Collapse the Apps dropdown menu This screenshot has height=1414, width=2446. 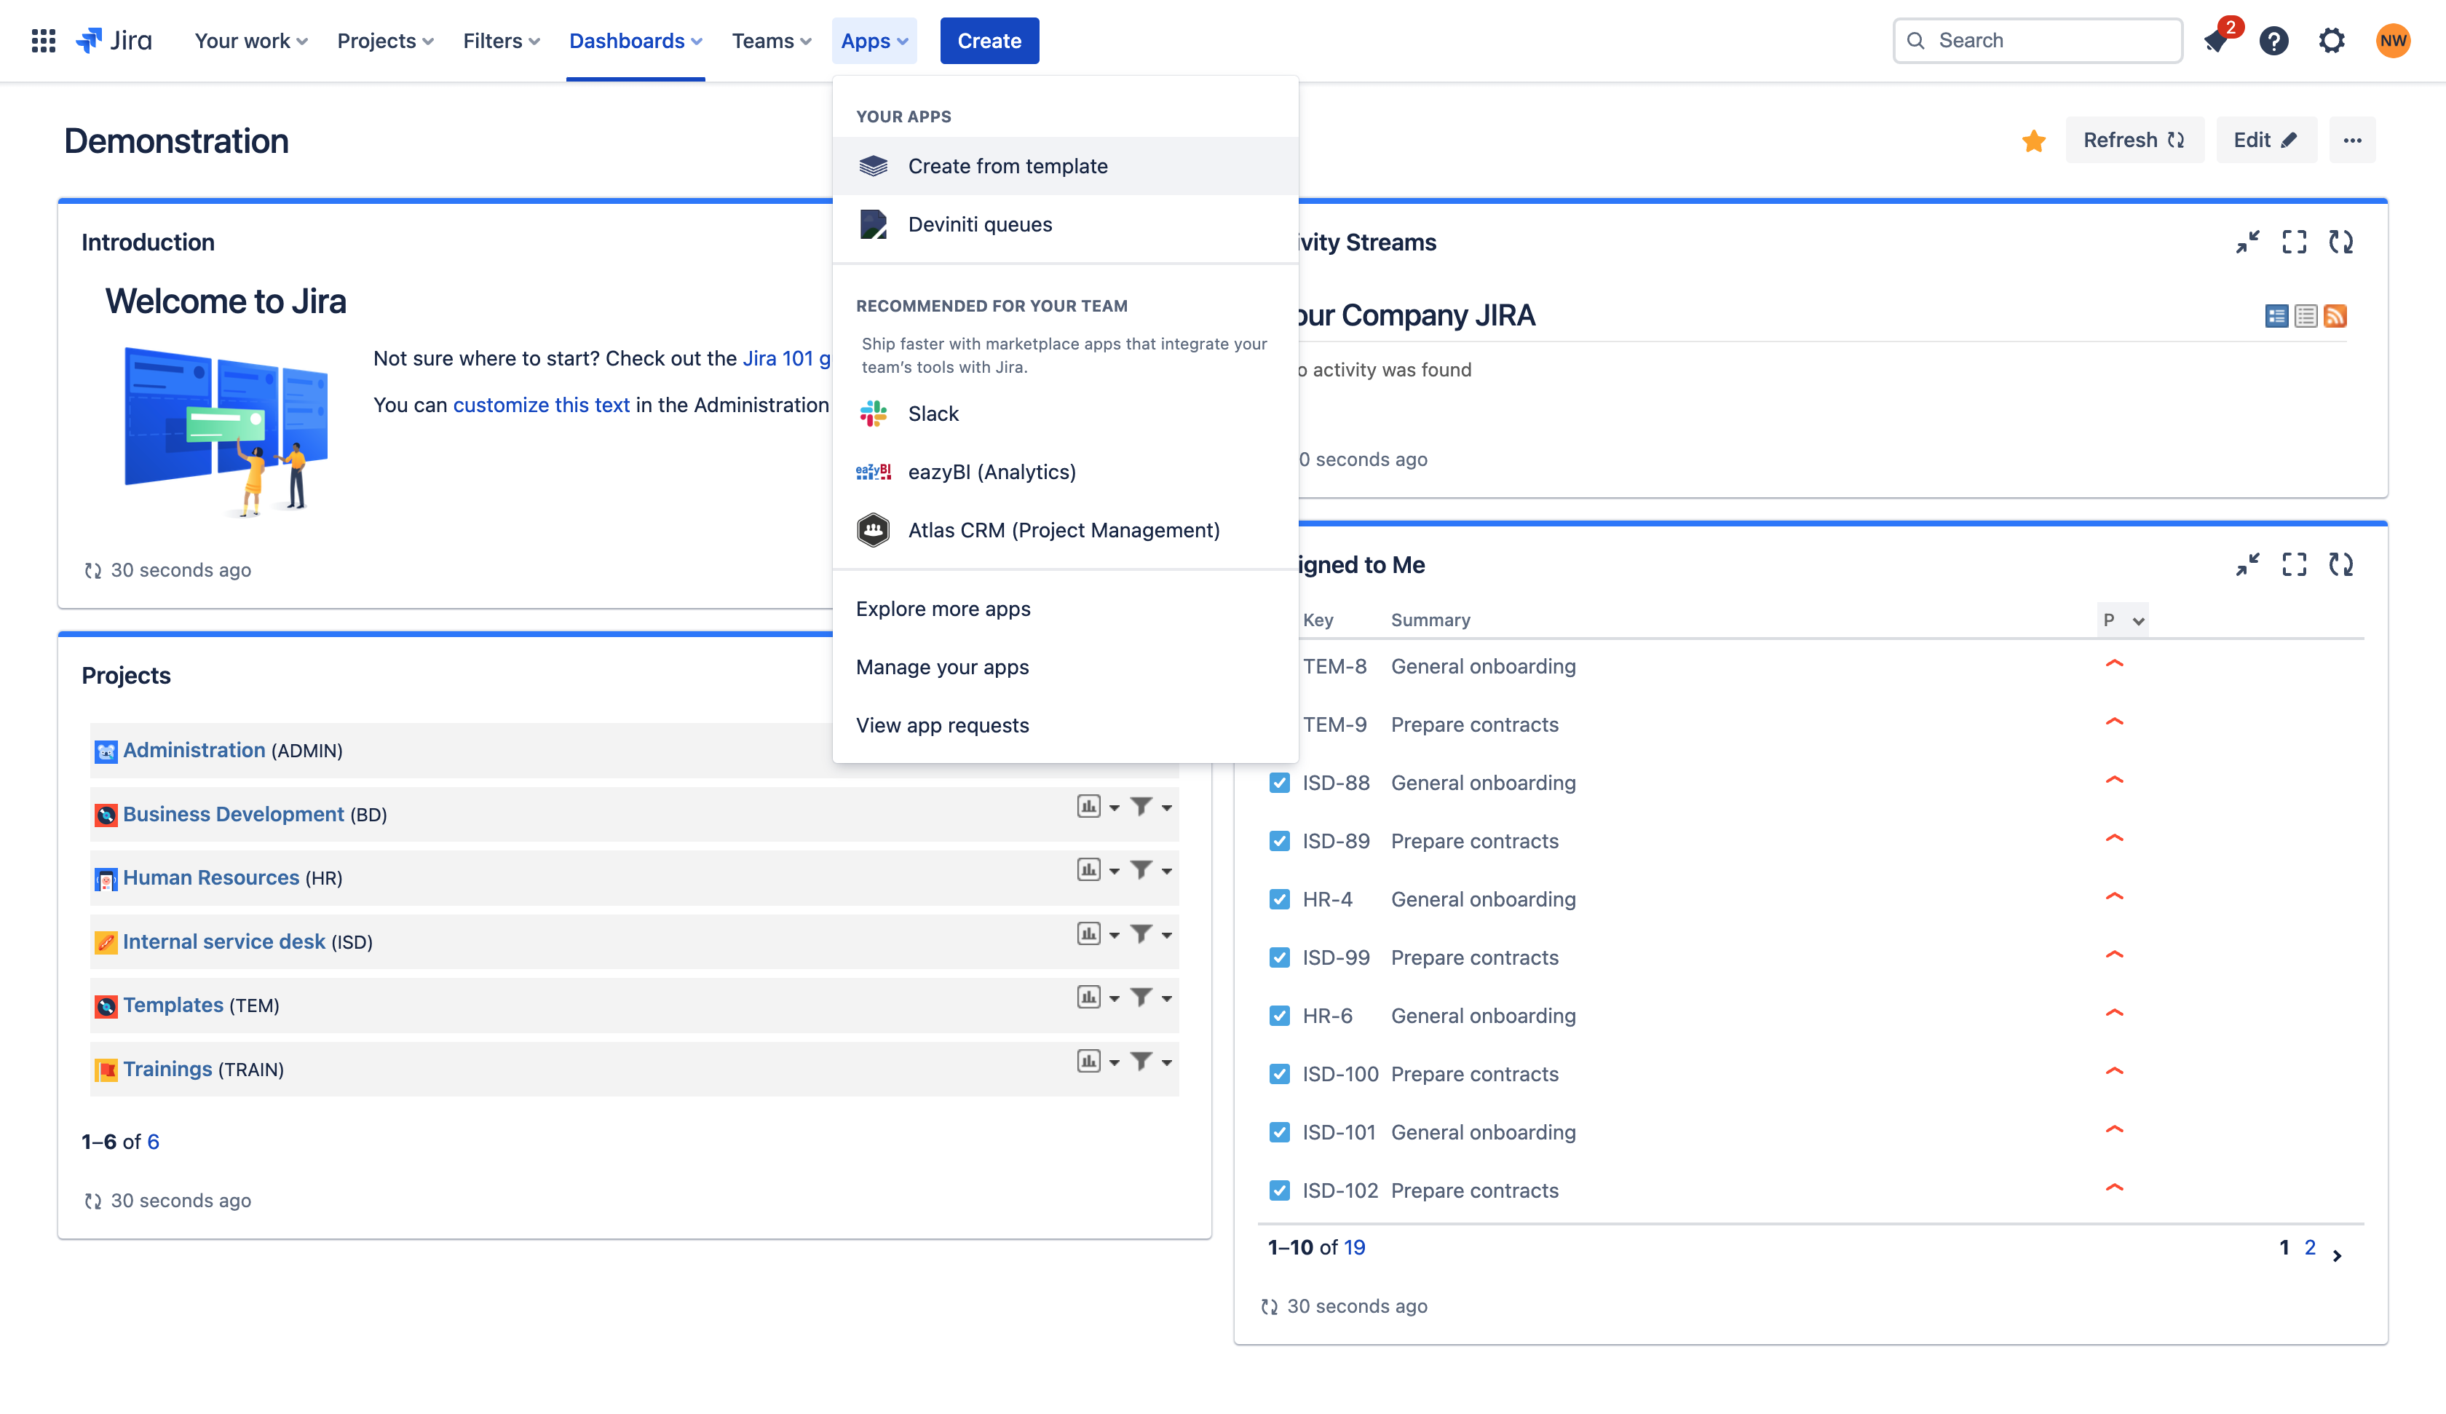pos(874,41)
